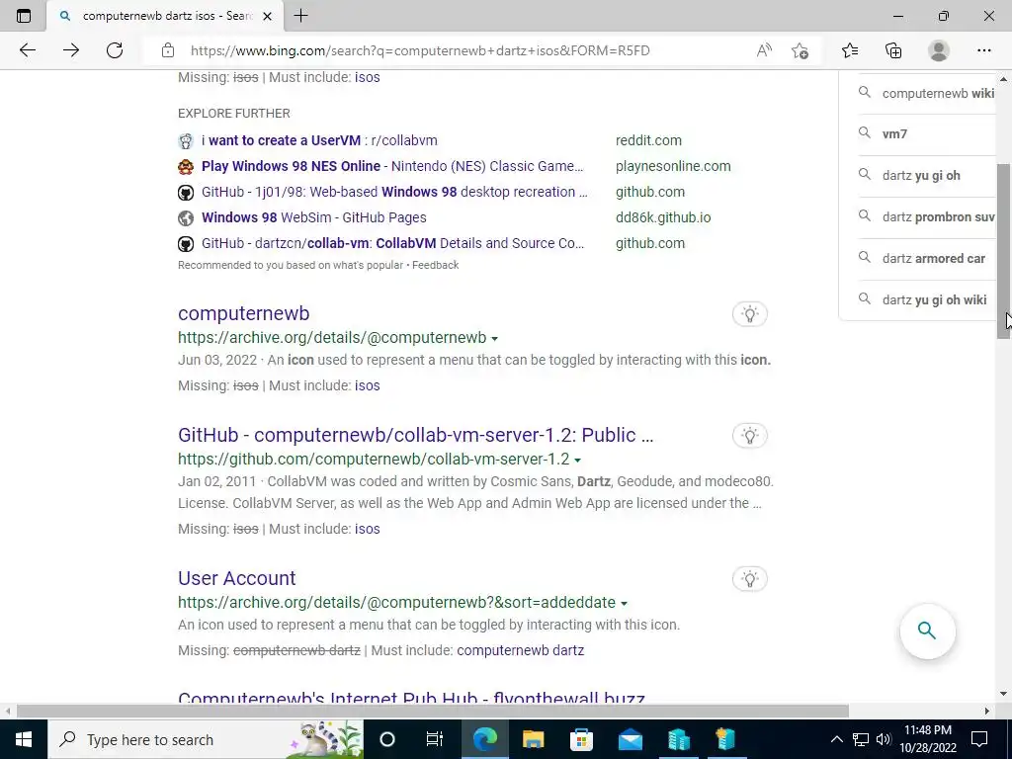
Task: Click 'Must include: computernewb dartz' link
Action: click(520, 650)
